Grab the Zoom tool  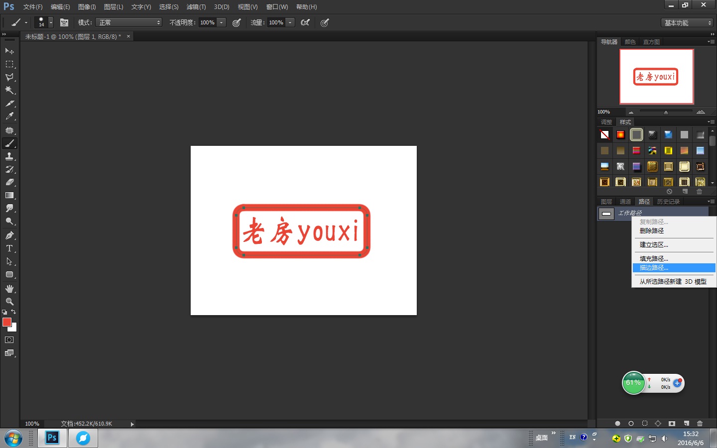pyautogui.click(x=9, y=301)
